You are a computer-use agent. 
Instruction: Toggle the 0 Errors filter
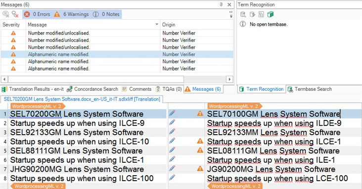[x=37, y=14]
